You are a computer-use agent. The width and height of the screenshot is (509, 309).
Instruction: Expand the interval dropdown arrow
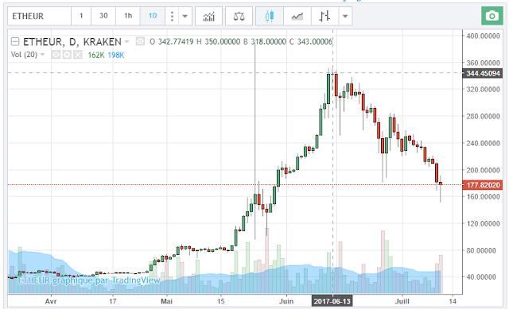185,16
